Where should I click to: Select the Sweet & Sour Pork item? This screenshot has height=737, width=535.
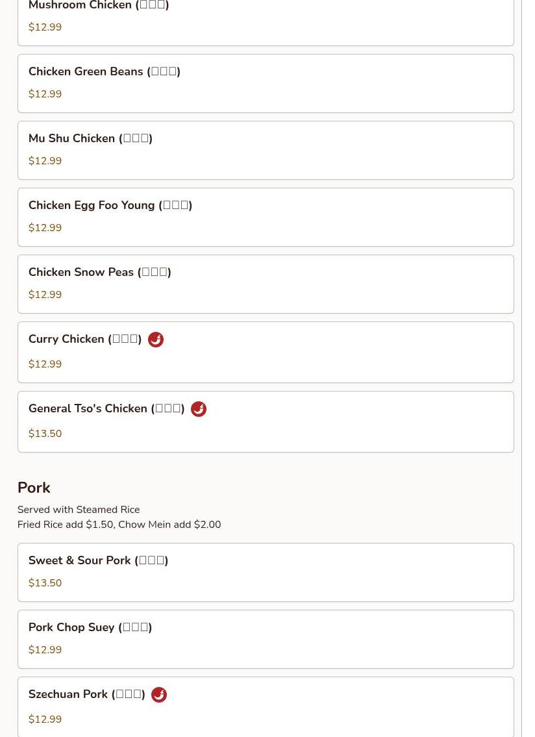[266, 573]
